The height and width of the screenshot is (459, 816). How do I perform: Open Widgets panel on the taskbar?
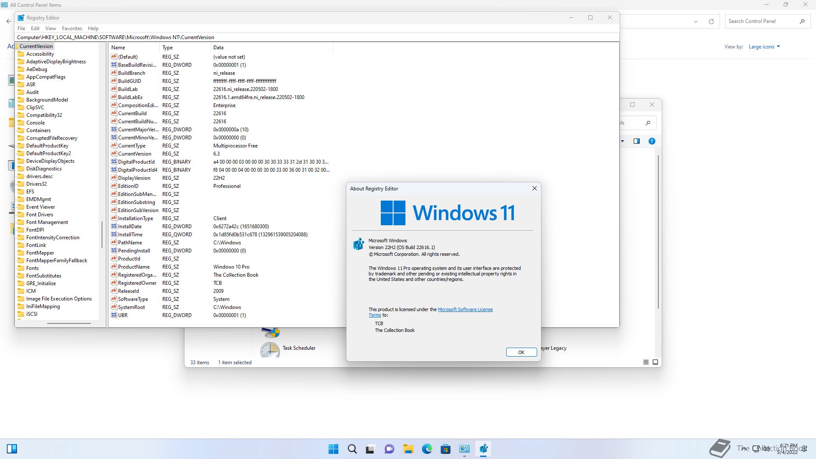pos(12,449)
